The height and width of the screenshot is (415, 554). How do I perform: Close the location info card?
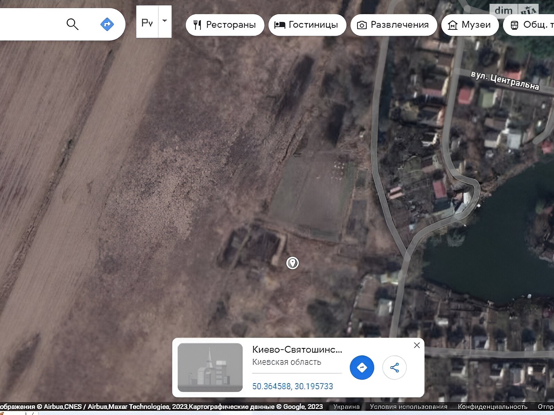pyautogui.click(x=417, y=345)
